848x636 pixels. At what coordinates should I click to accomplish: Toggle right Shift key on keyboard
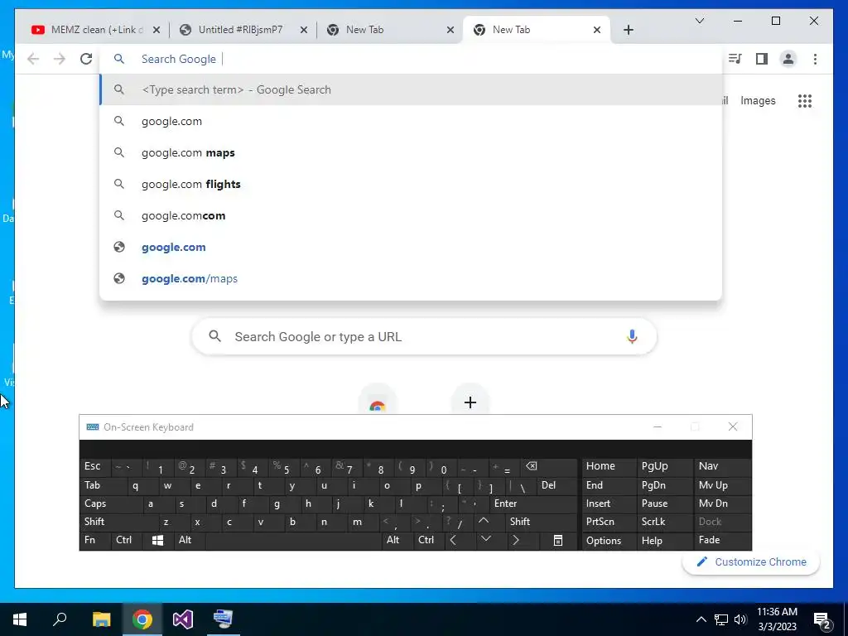542,522
